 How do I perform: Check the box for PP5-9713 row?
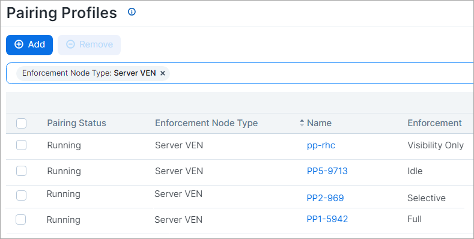21,171
